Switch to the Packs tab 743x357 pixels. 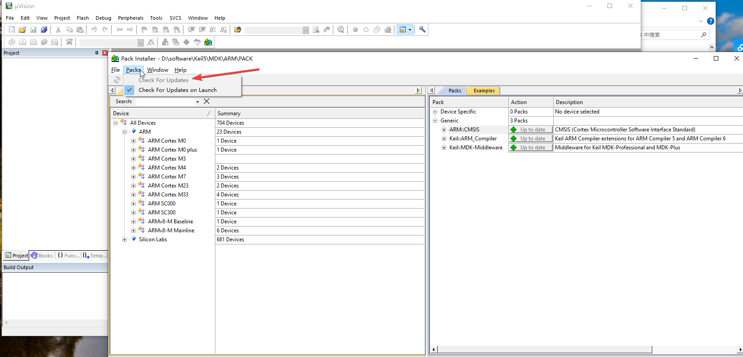455,91
